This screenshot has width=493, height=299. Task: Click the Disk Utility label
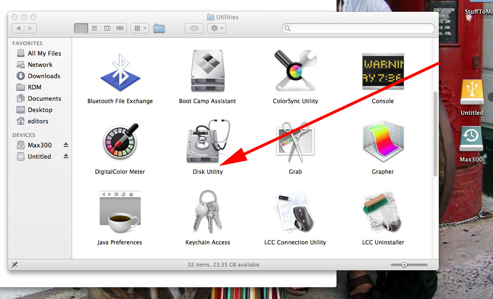pos(208,172)
